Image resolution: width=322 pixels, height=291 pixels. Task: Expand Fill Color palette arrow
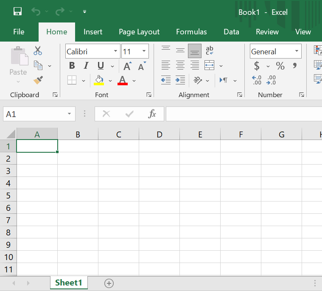pyautogui.click(x=110, y=81)
